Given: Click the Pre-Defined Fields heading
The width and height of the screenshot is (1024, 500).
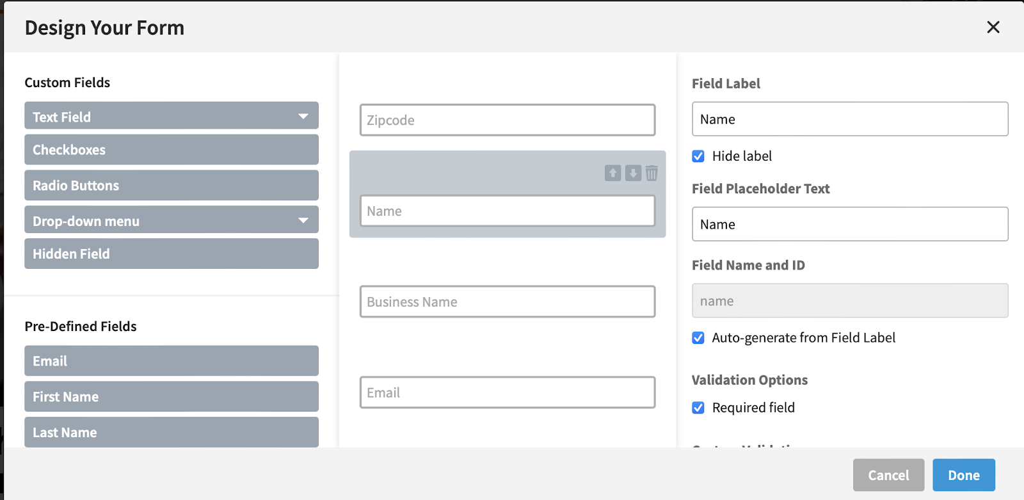Looking at the screenshot, I should pyautogui.click(x=81, y=327).
